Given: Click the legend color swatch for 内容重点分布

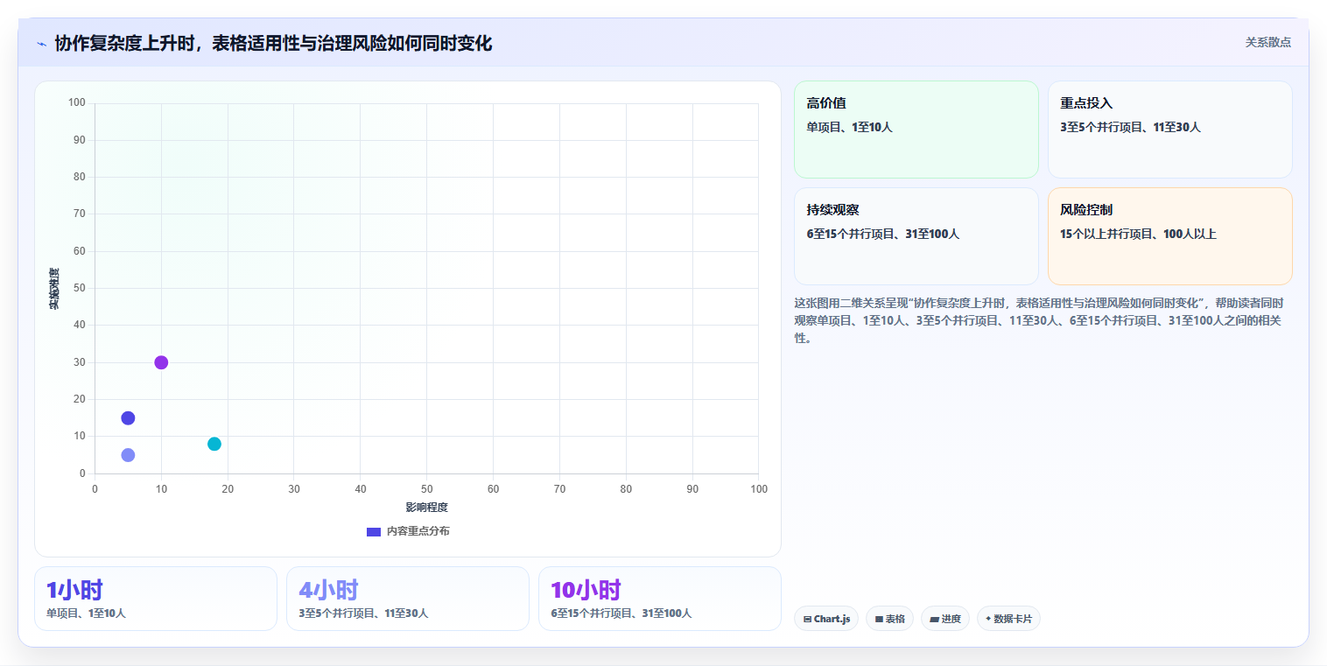Looking at the screenshot, I should tap(374, 531).
